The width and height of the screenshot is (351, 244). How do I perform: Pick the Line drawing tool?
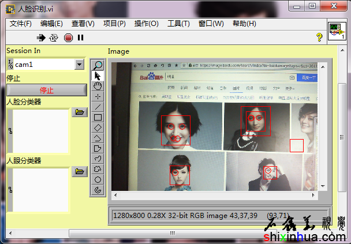click(98, 107)
